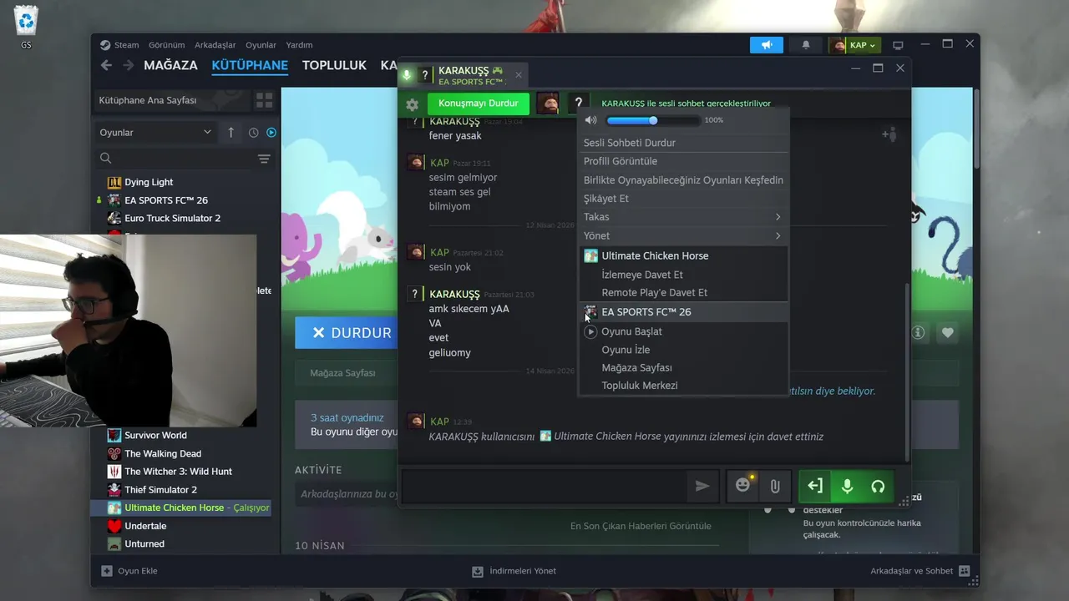
Task: Switch to TOPLULUK tab
Action: click(334, 65)
